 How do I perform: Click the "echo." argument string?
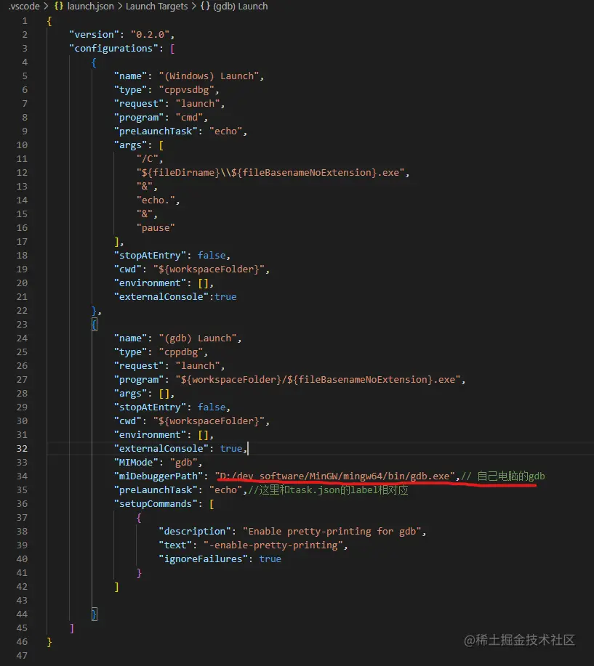156,200
